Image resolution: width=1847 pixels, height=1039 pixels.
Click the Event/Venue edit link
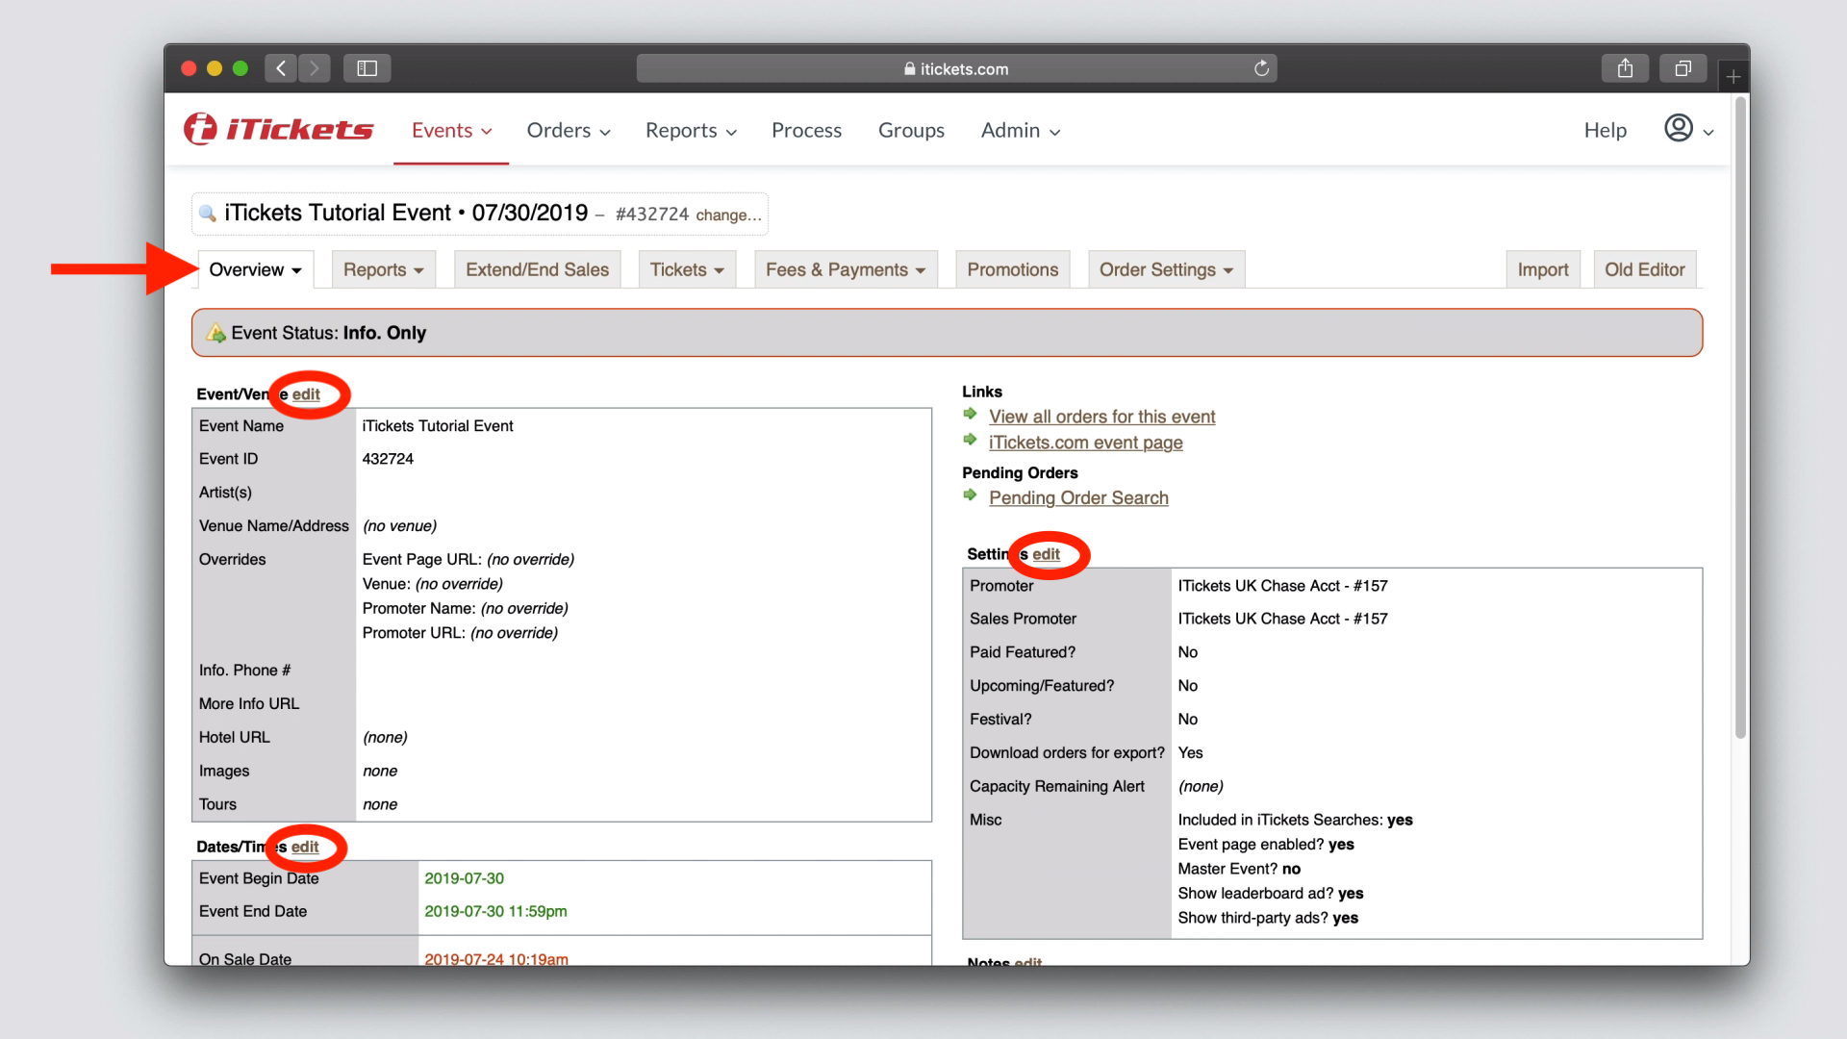tap(306, 394)
